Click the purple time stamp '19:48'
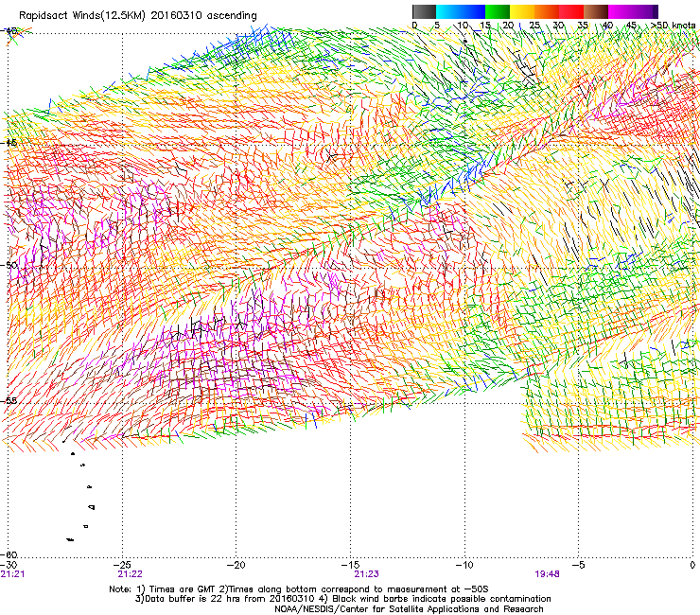 (547, 574)
